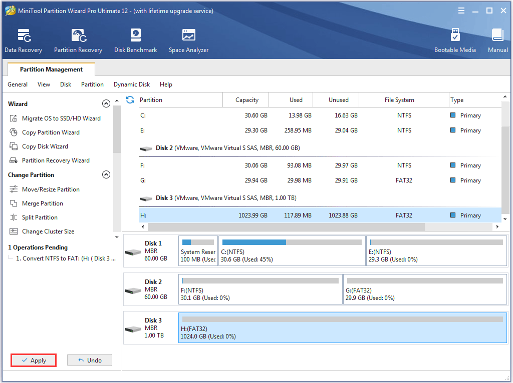The image size is (513, 383).
Task: Create Bootable Media
Action: point(455,40)
